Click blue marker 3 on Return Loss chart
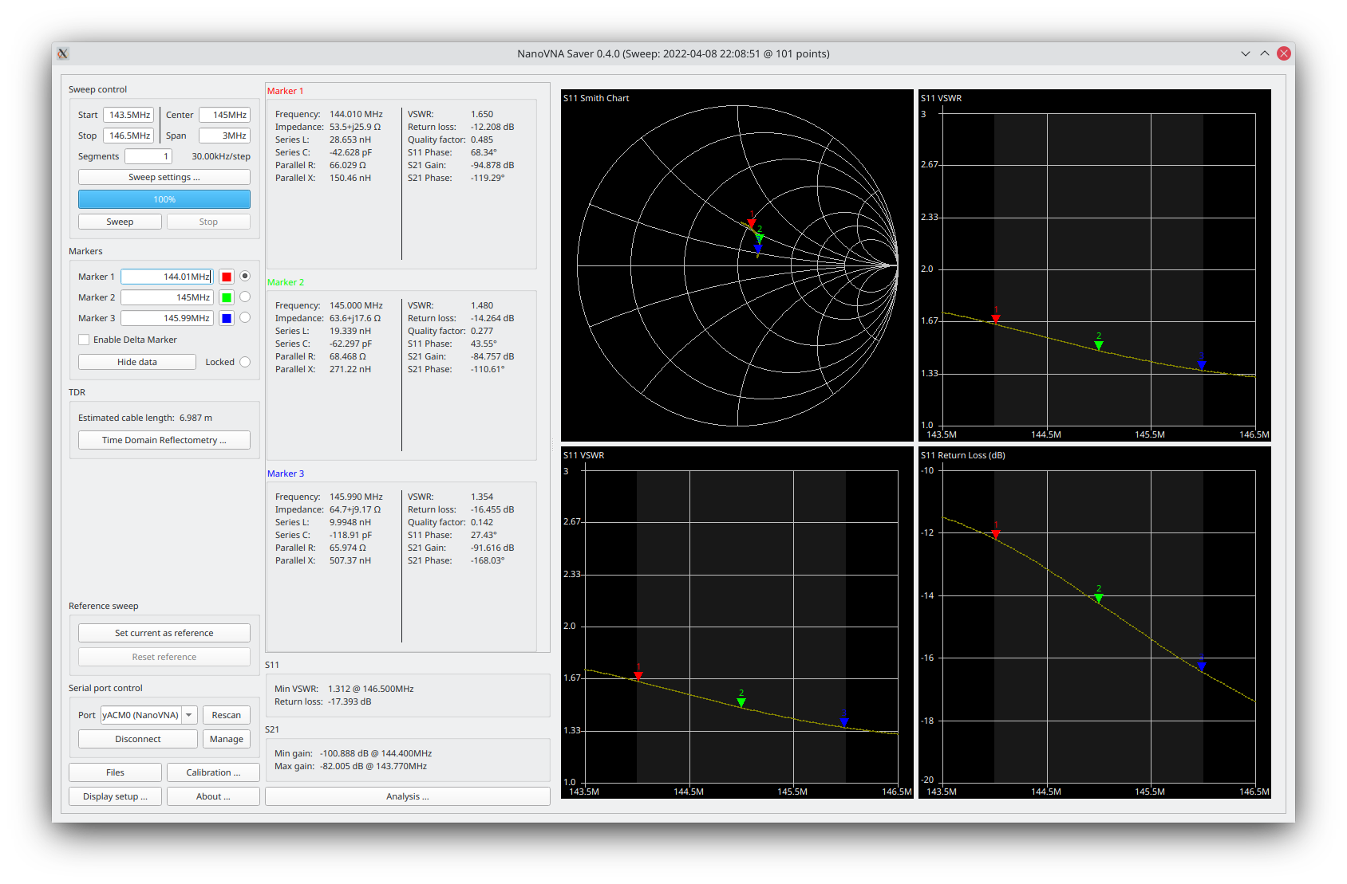Viewport: 1347px width, 884px height. pyautogui.click(x=1202, y=666)
